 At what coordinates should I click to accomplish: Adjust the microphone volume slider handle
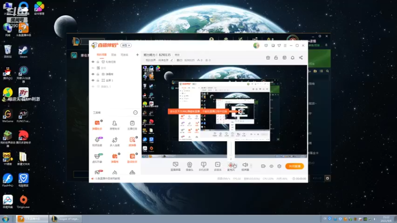tap(231, 155)
